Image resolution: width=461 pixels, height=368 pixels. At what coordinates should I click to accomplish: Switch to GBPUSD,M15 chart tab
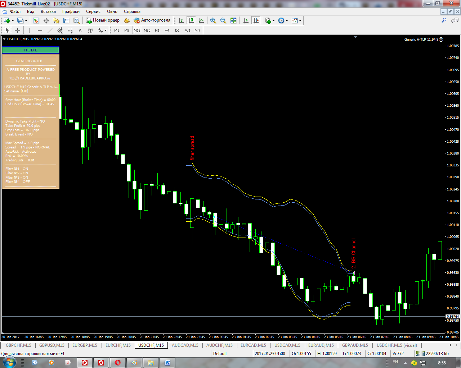point(52,345)
